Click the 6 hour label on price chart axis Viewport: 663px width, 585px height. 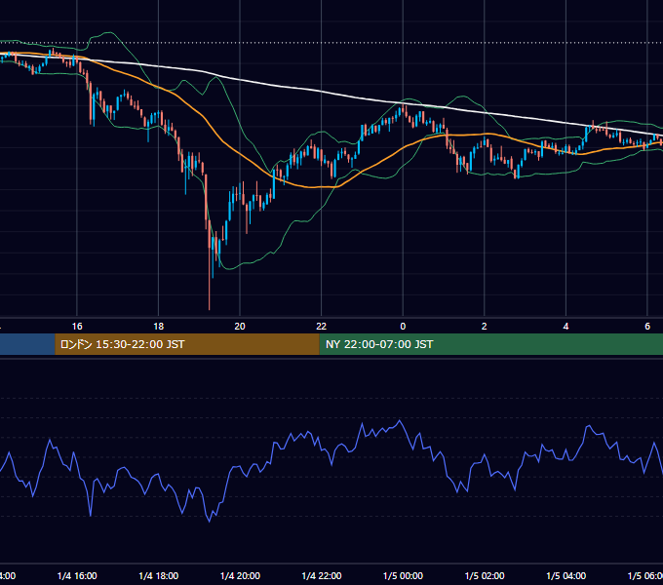[647, 326]
